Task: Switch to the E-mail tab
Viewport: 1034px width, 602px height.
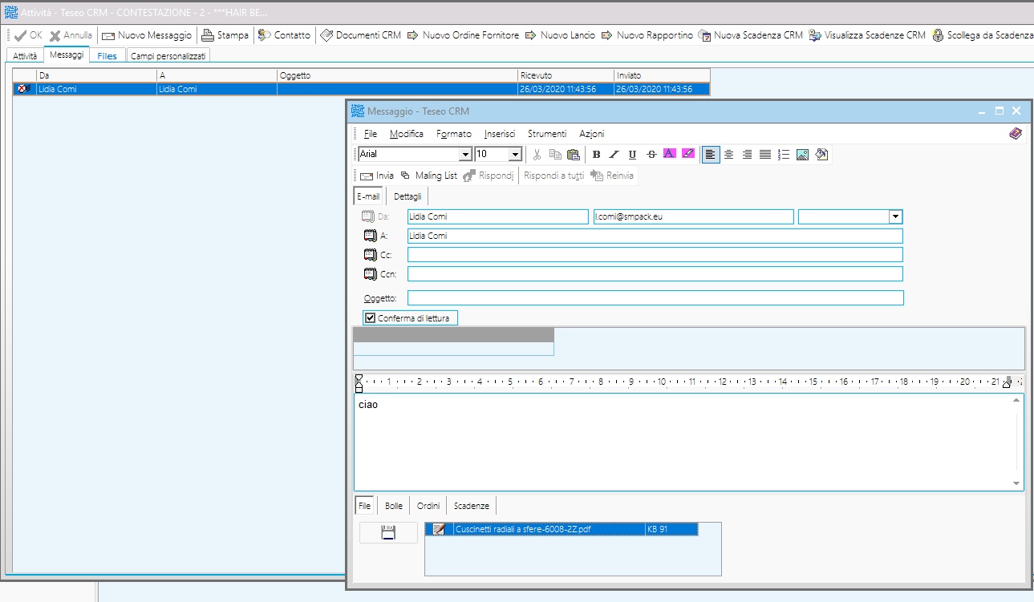Action: click(x=368, y=196)
